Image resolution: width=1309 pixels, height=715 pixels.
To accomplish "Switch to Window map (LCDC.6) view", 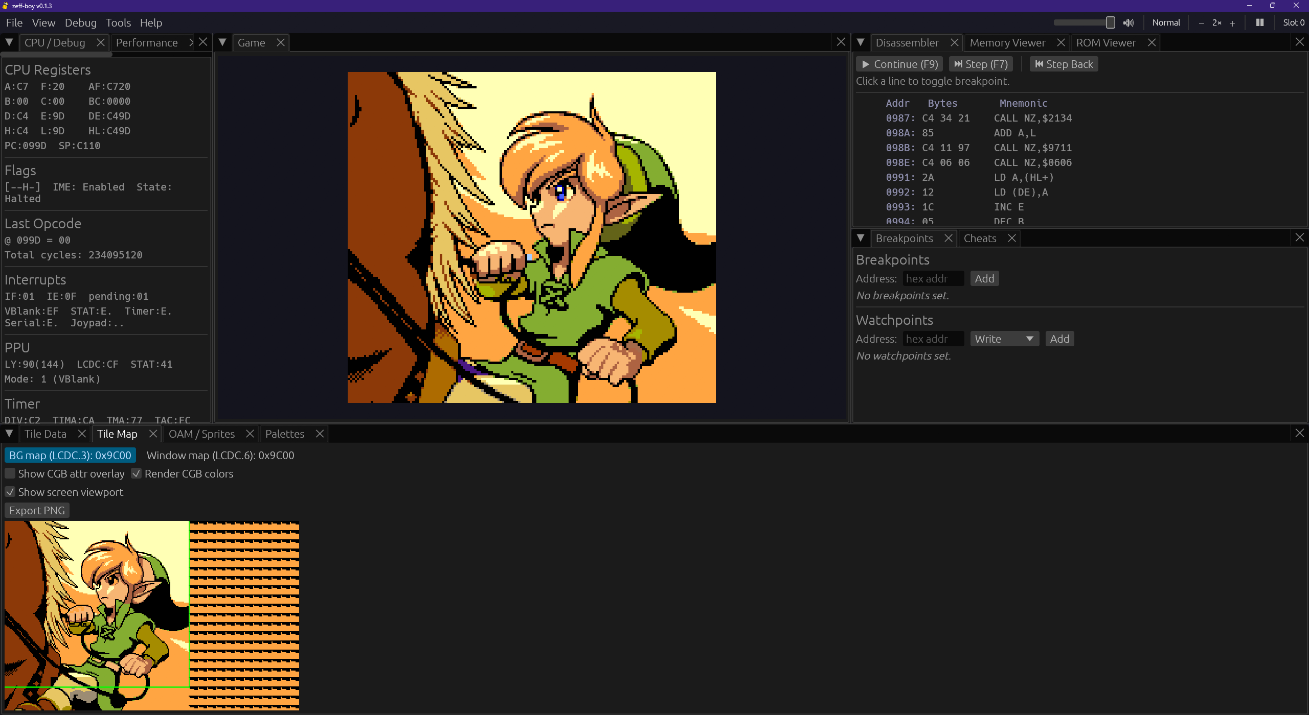I will tap(220, 455).
